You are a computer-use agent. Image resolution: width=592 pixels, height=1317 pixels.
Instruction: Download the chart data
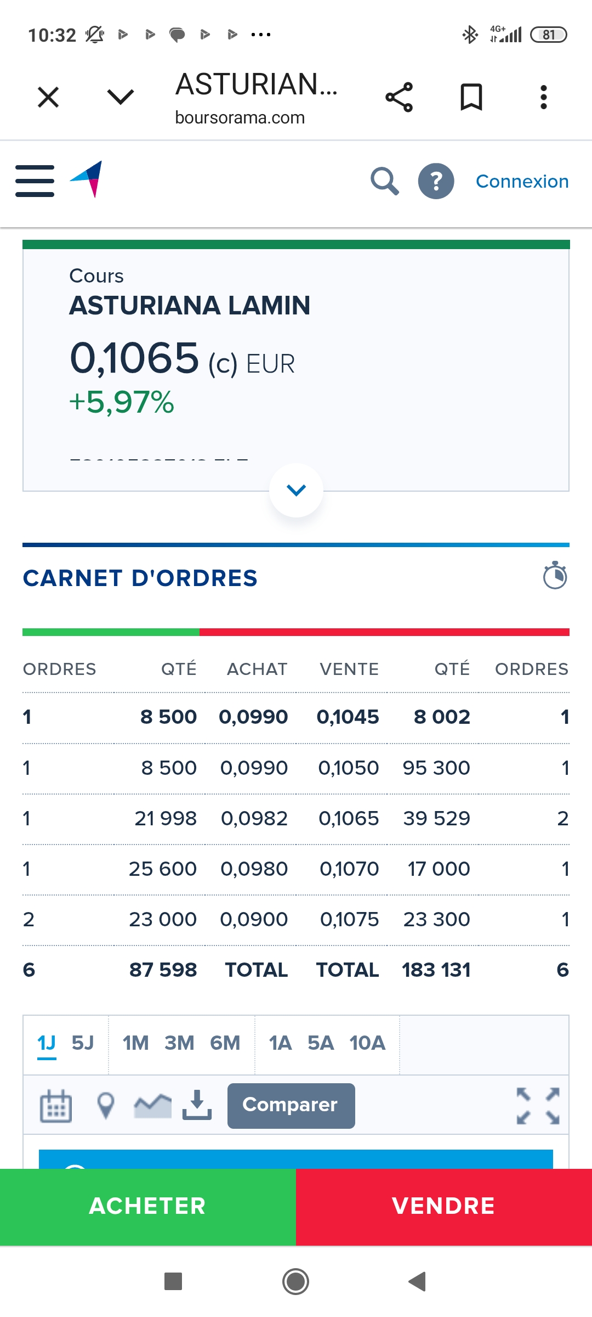[x=197, y=1105]
